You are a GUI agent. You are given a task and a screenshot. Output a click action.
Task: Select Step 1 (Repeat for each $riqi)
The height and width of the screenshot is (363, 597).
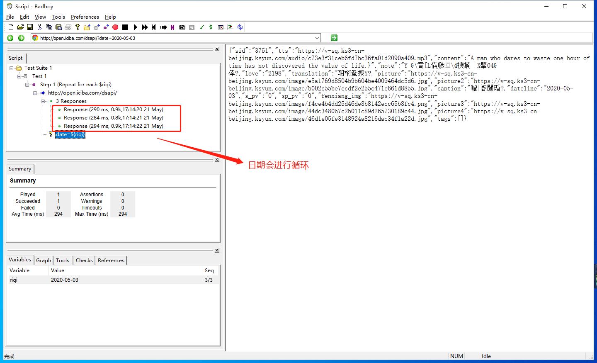pyautogui.click(x=76, y=85)
